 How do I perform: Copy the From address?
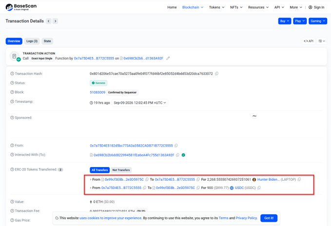[x=176, y=146]
